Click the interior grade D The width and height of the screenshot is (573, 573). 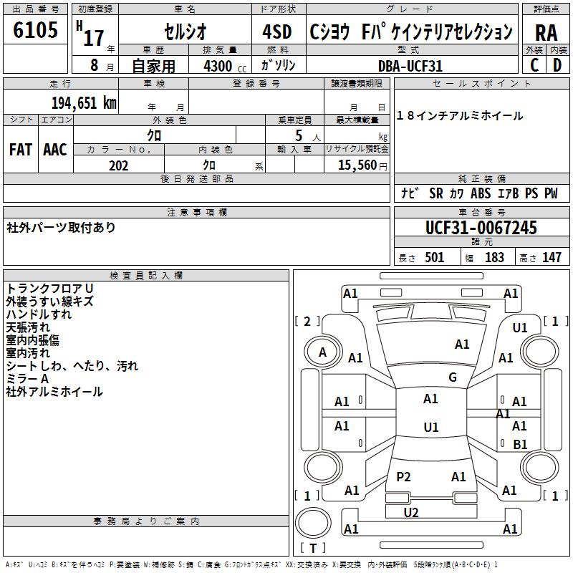click(x=557, y=65)
